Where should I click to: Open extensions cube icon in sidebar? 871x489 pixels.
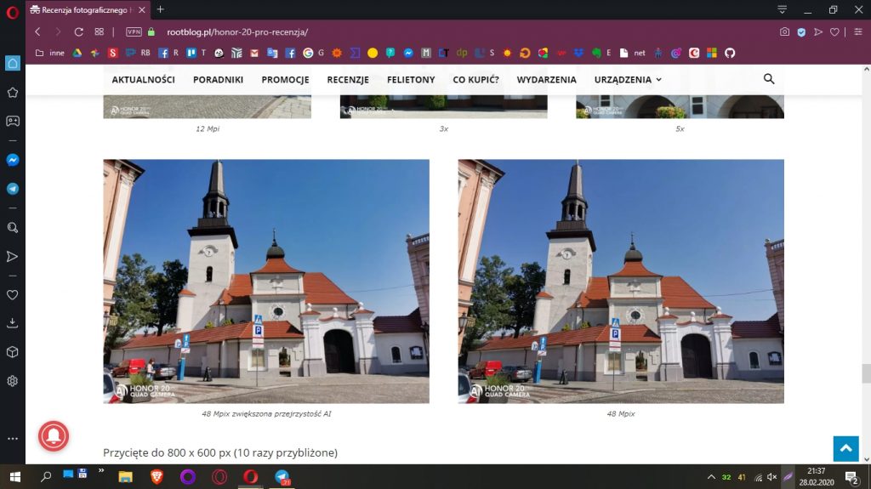click(12, 352)
